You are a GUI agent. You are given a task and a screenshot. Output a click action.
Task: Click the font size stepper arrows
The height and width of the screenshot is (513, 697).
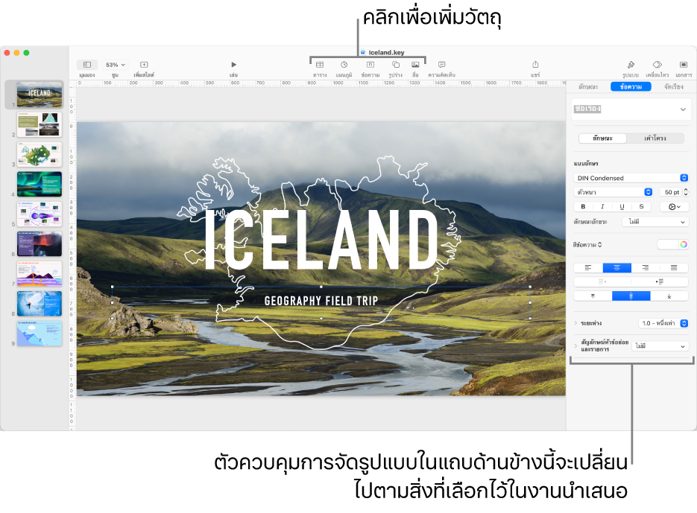[686, 192]
